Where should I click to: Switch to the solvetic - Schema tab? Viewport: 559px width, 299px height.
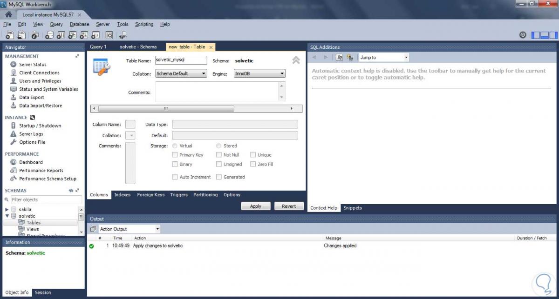pos(138,47)
